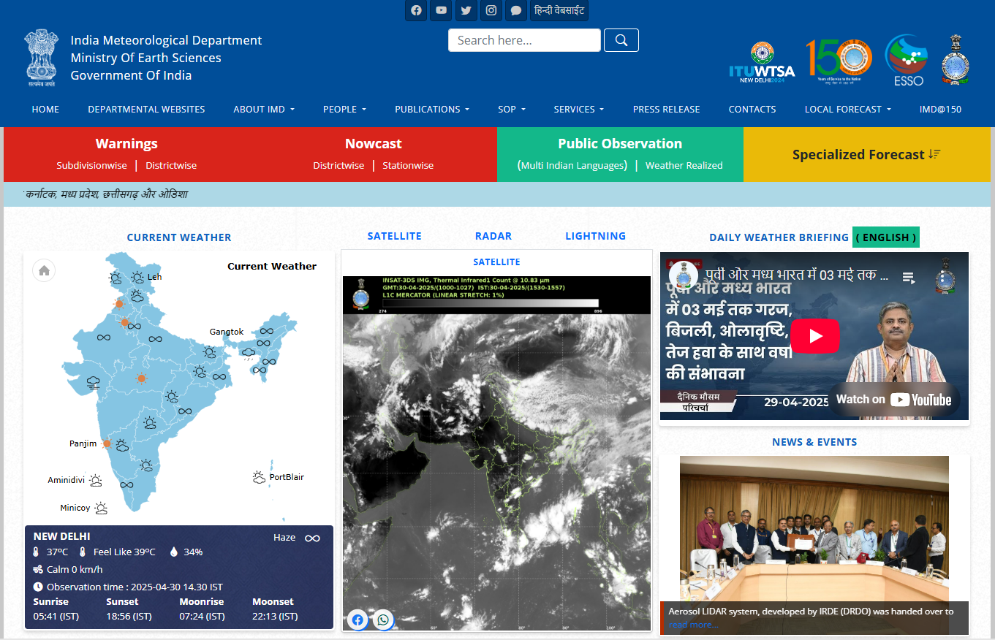
Task: Click the Public Observation heading
Action: click(x=620, y=143)
